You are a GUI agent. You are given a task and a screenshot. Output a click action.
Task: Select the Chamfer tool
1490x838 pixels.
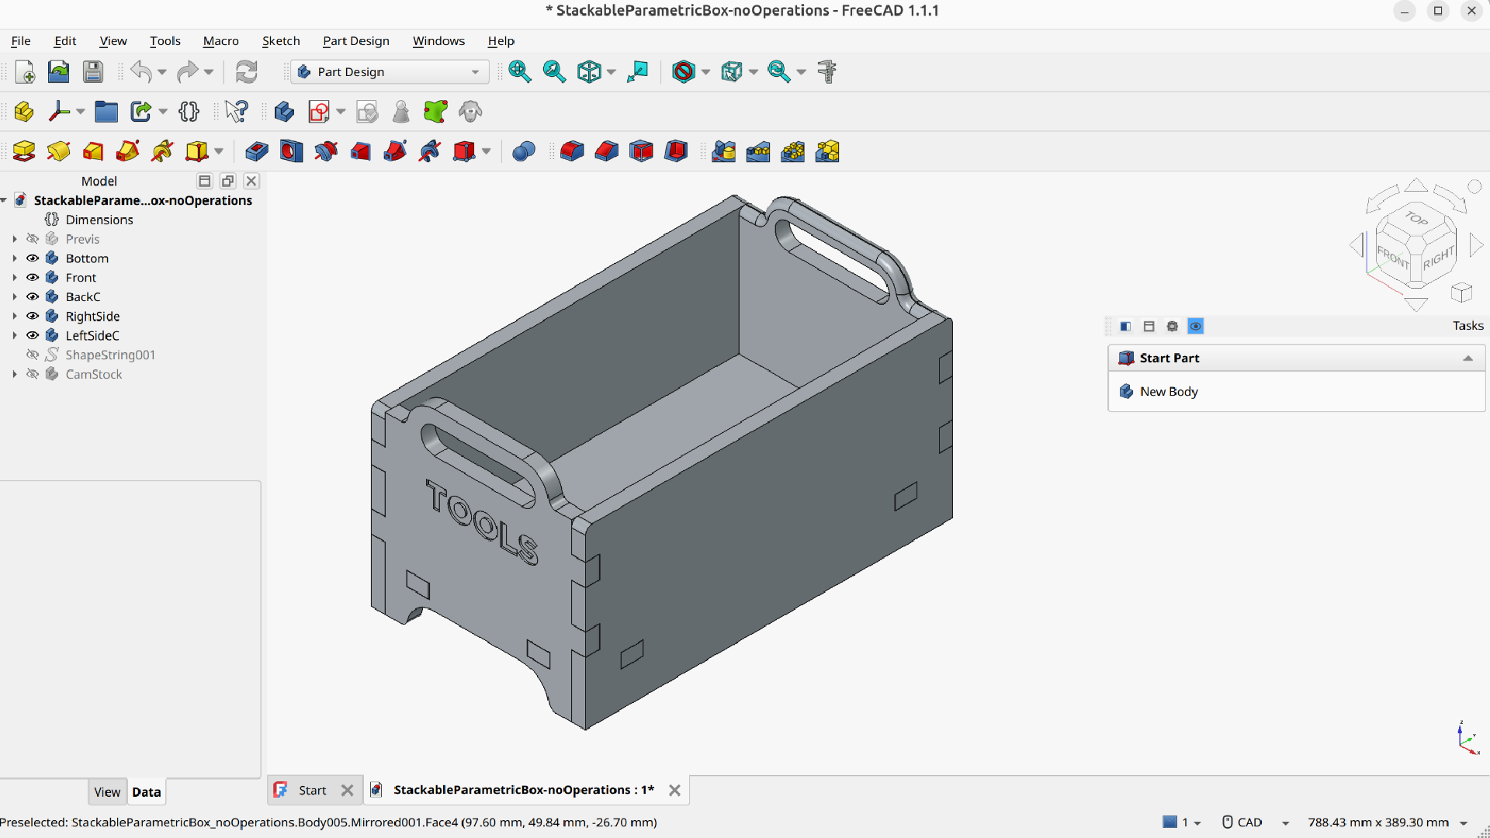607,151
